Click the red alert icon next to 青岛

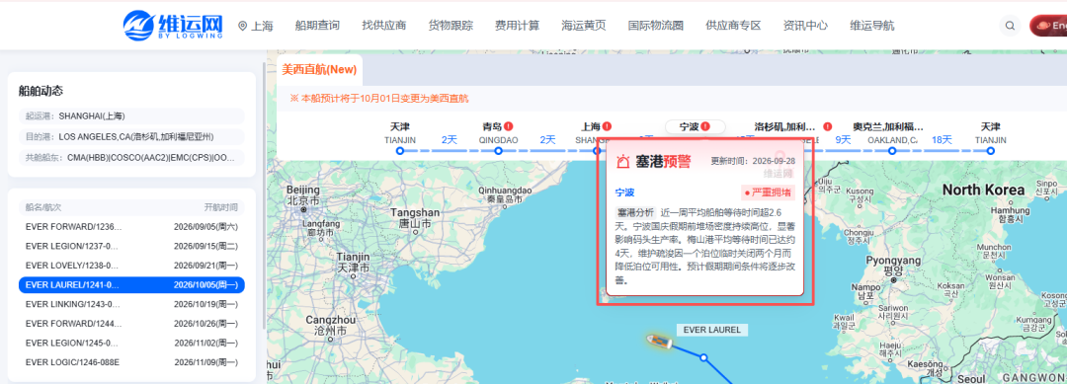coord(509,126)
